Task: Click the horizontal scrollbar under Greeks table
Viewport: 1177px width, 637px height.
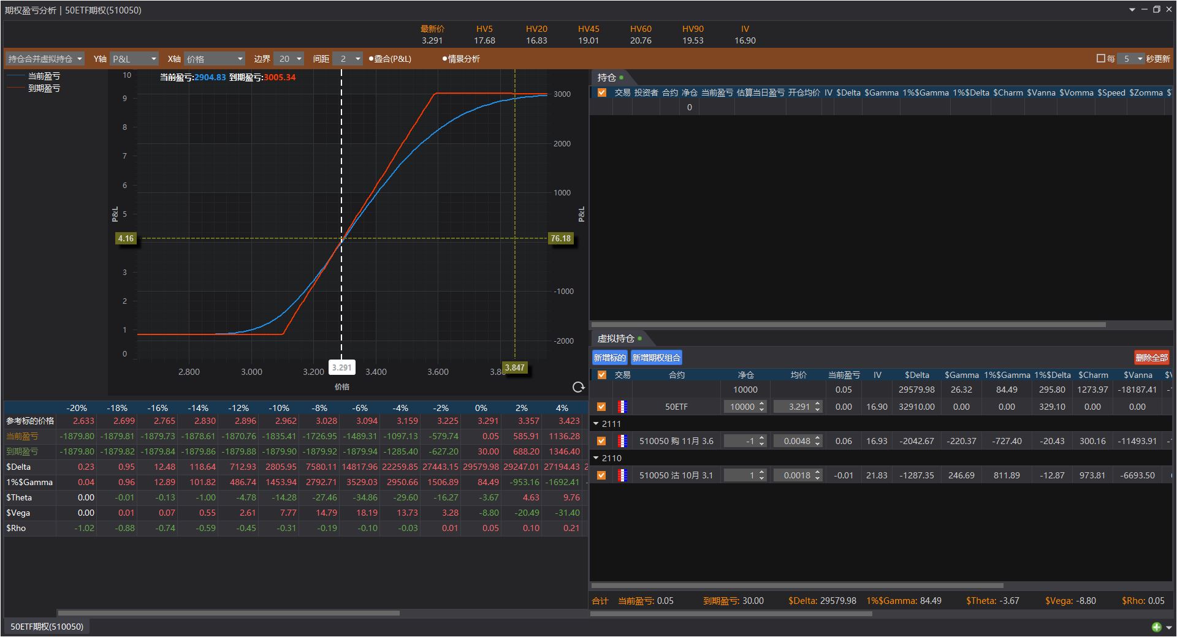Action: click(x=228, y=612)
